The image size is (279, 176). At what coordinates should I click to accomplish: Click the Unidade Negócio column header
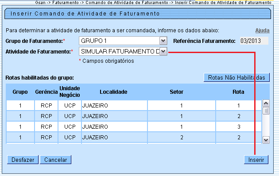[x=70, y=92]
